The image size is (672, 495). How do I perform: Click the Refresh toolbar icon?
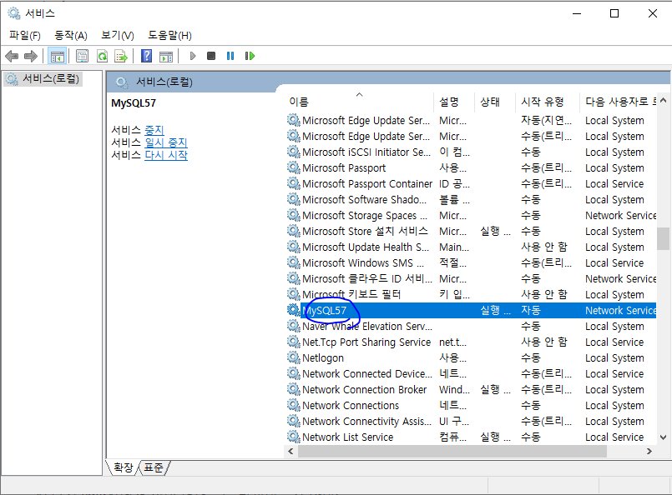pyautogui.click(x=102, y=56)
